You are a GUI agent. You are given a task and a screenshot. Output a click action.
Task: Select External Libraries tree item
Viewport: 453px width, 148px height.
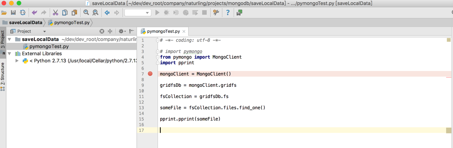[x=41, y=54]
